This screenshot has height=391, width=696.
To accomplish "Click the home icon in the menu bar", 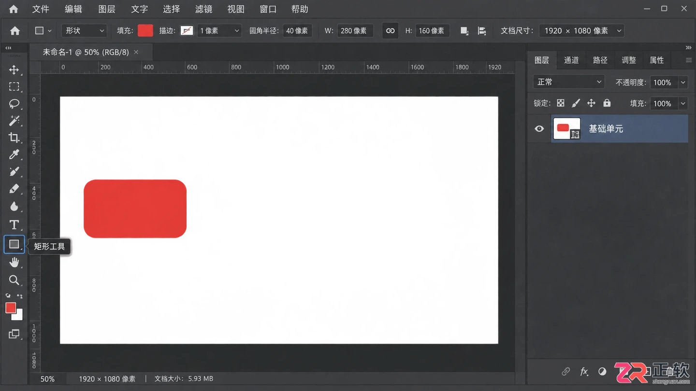I will pyautogui.click(x=14, y=9).
